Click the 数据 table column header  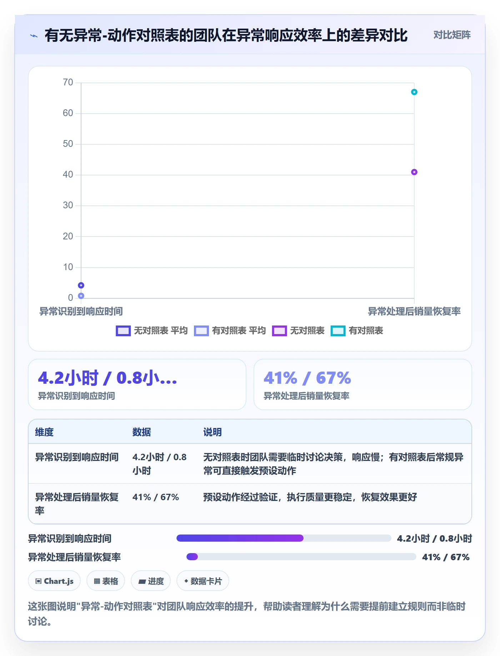(x=142, y=432)
